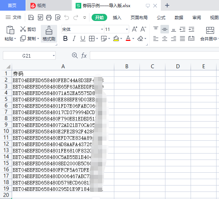
Task: Increase font size with A+ icon
Action: (135, 29)
